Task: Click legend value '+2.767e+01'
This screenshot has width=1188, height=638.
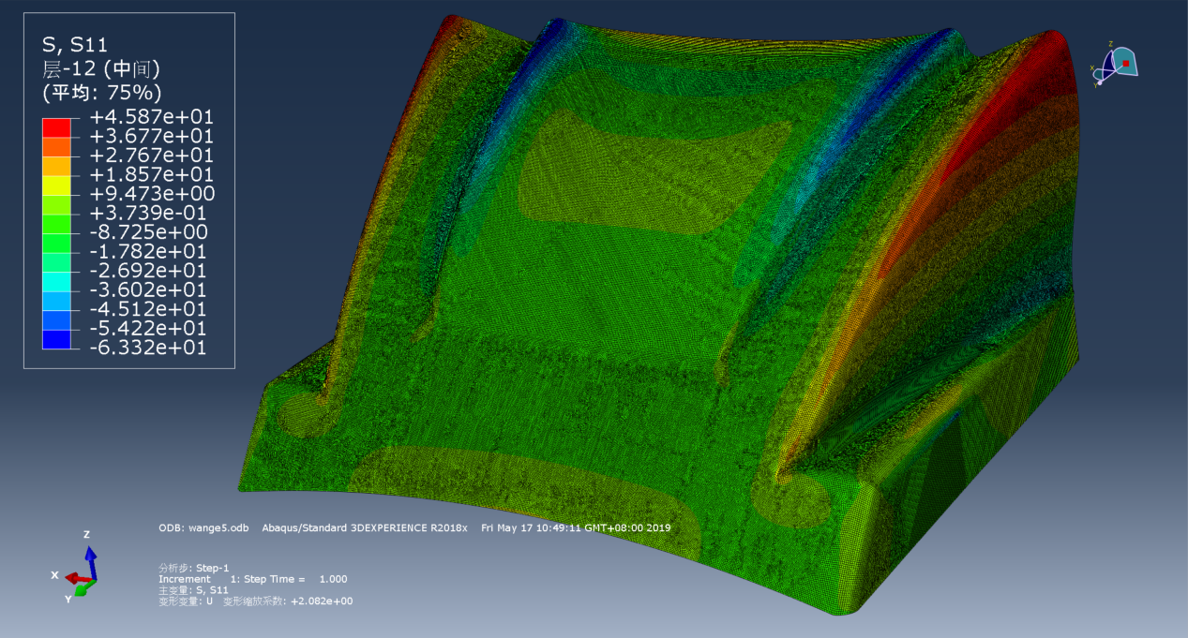Action: point(151,156)
